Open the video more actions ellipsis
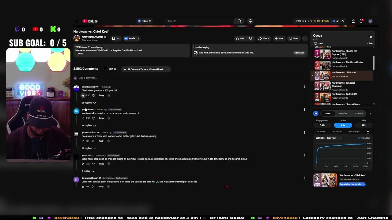This screenshot has height=220, width=392. [305, 38]
